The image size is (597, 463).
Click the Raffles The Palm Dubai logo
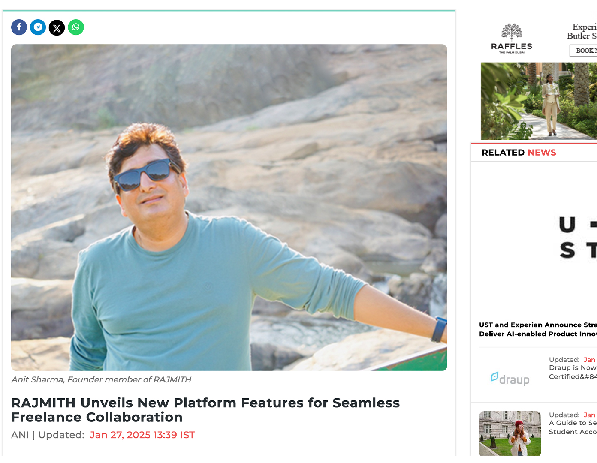point(511,39)
